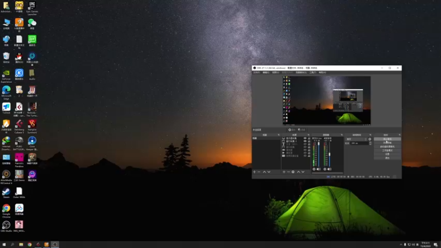
Task: Select Microsoft Edge desktop icon
Action: pos(6,93)
